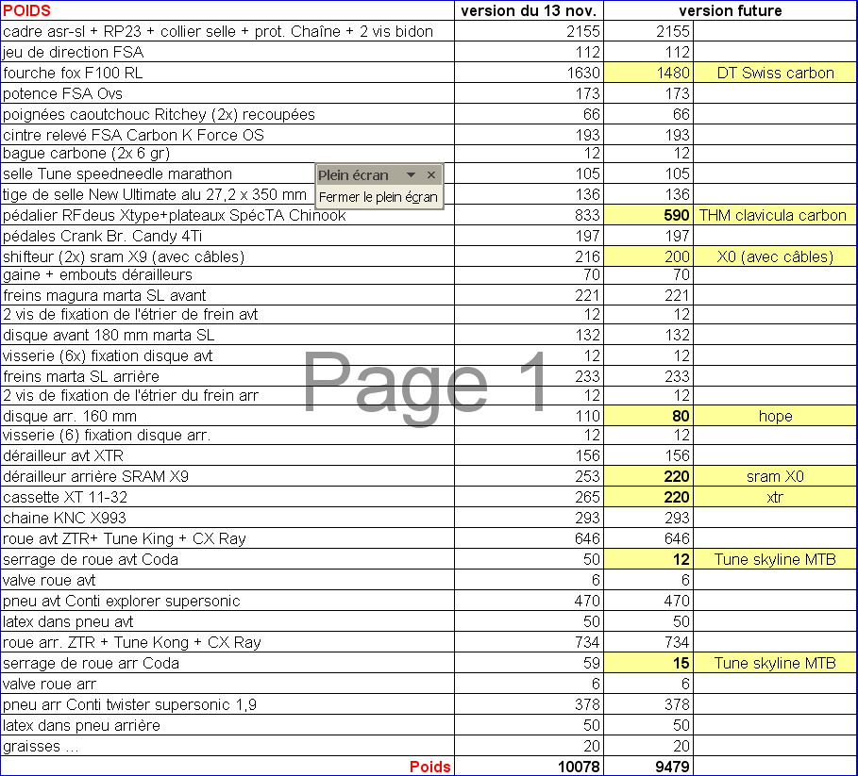Select the 'DT Swiss carbon' note cell

point(775,73)
